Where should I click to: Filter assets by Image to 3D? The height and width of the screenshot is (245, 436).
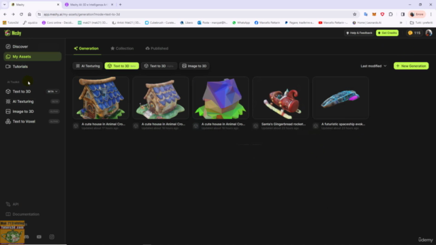pyautogui.click(x=194, y=66)
